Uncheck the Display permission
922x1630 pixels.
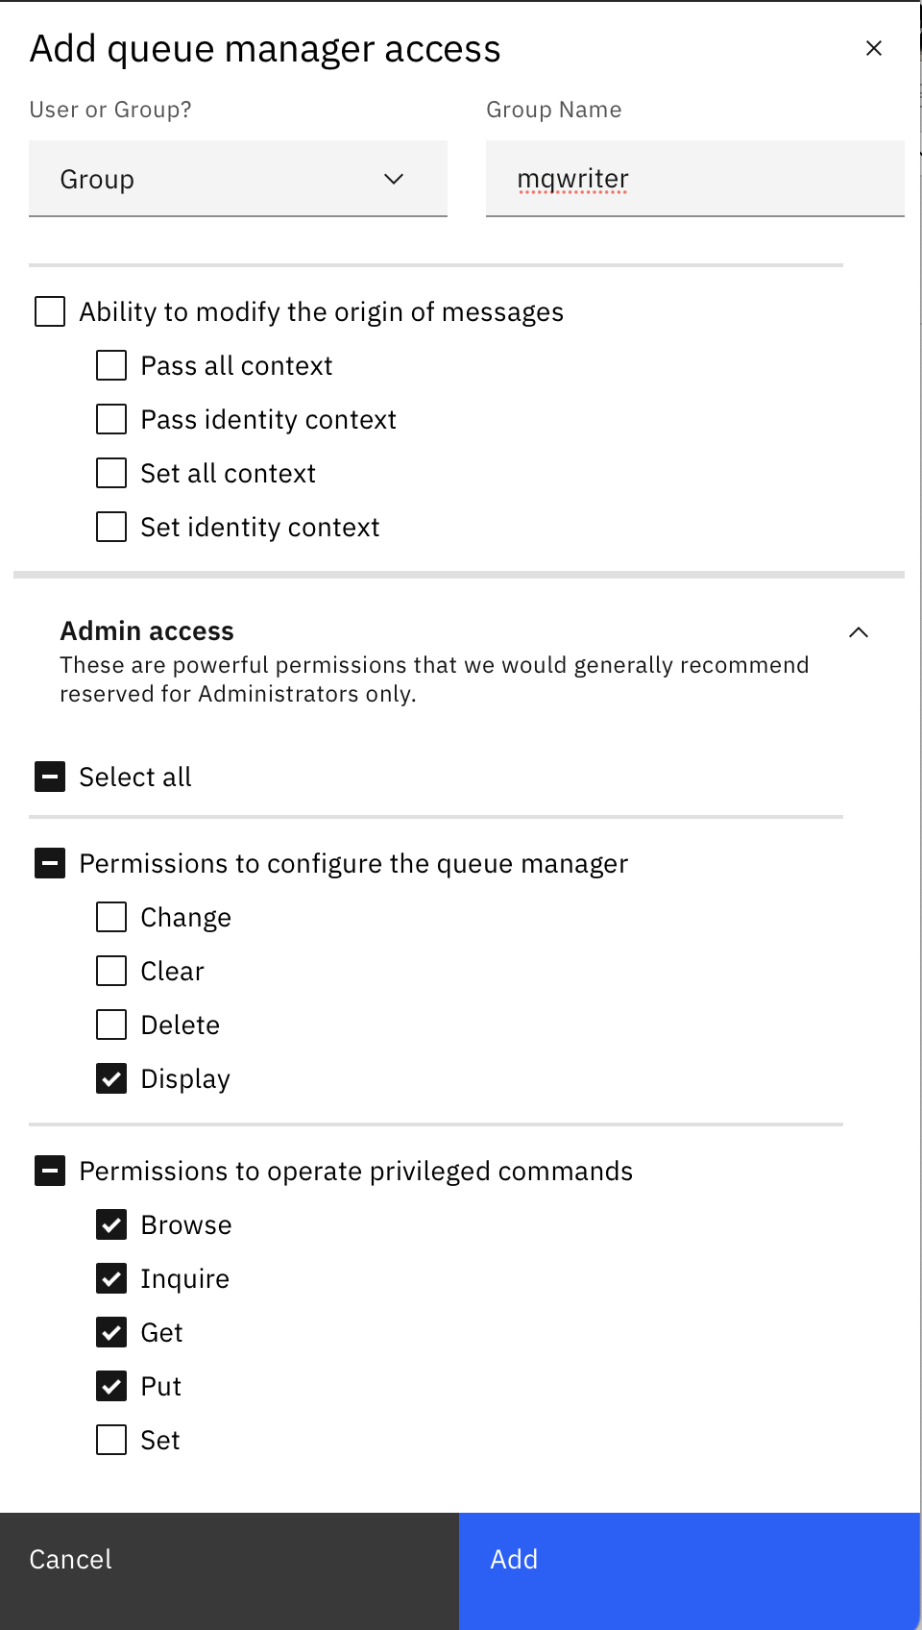coord(111,1078)
